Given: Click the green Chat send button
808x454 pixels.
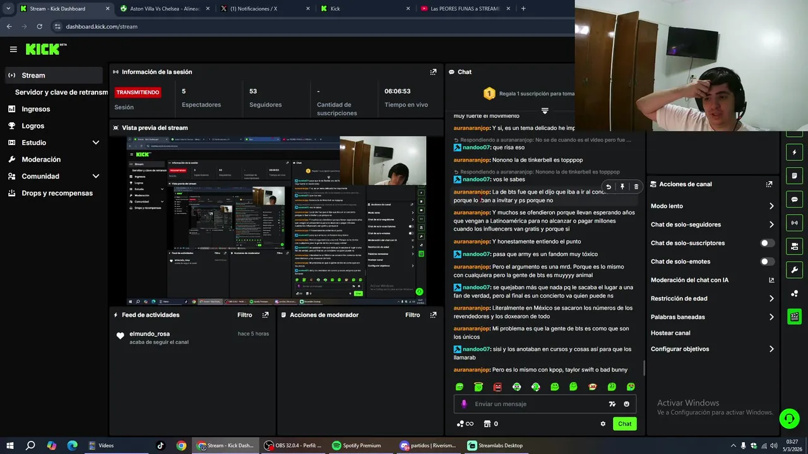Looking at the screenshot, I should click(x=624, y=424).
